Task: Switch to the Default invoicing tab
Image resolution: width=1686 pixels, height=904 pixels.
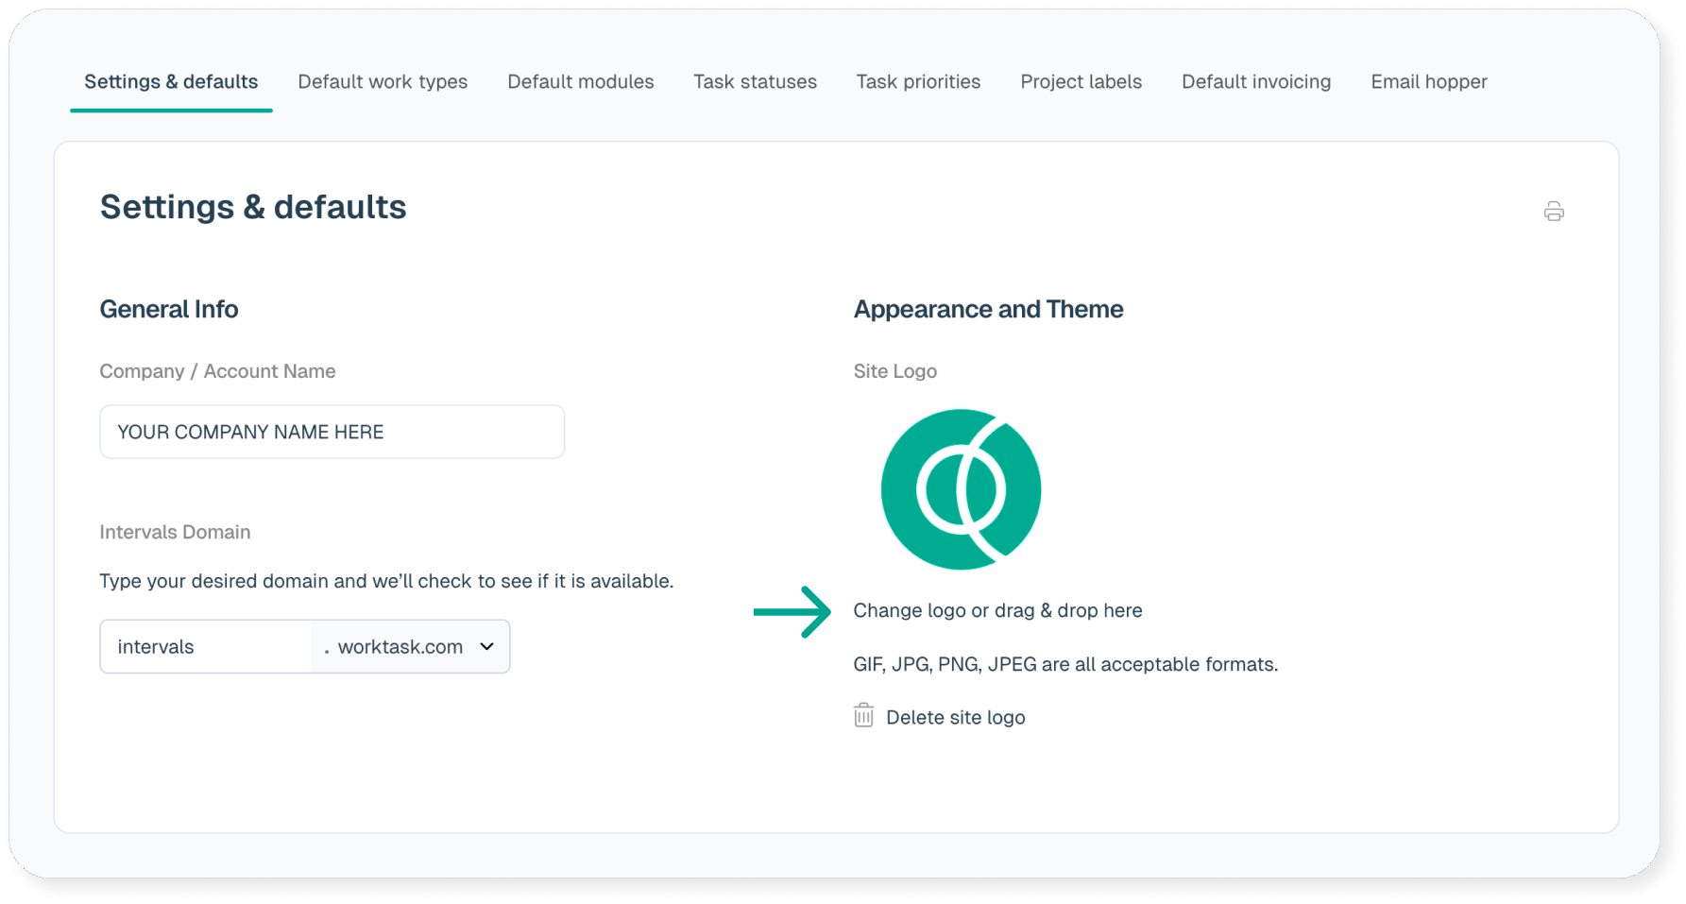Action: click(1255, 82)
